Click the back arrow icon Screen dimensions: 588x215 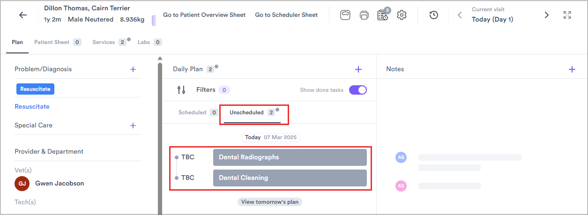click(x=23, y=15)
